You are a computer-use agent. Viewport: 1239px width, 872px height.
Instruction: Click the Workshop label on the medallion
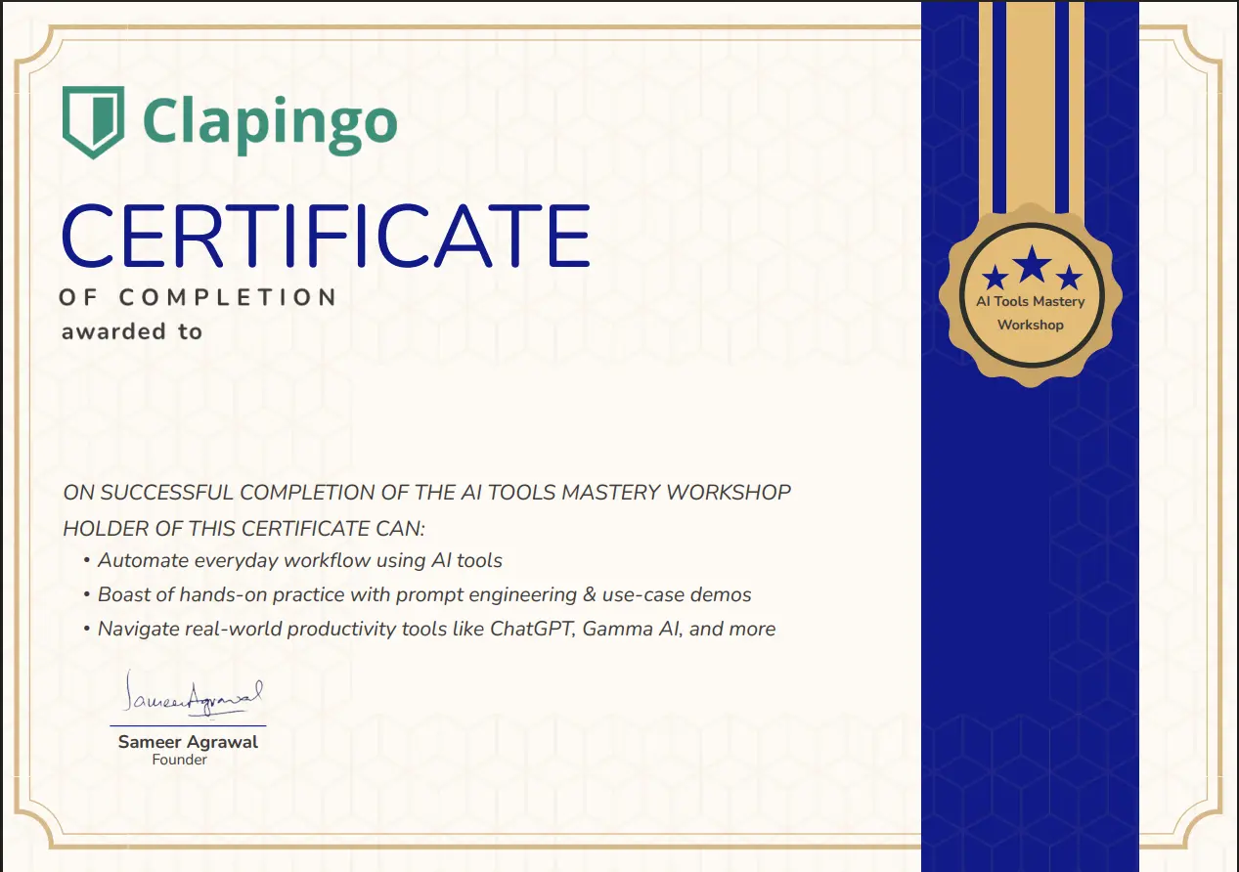(x=1030, y=325)
